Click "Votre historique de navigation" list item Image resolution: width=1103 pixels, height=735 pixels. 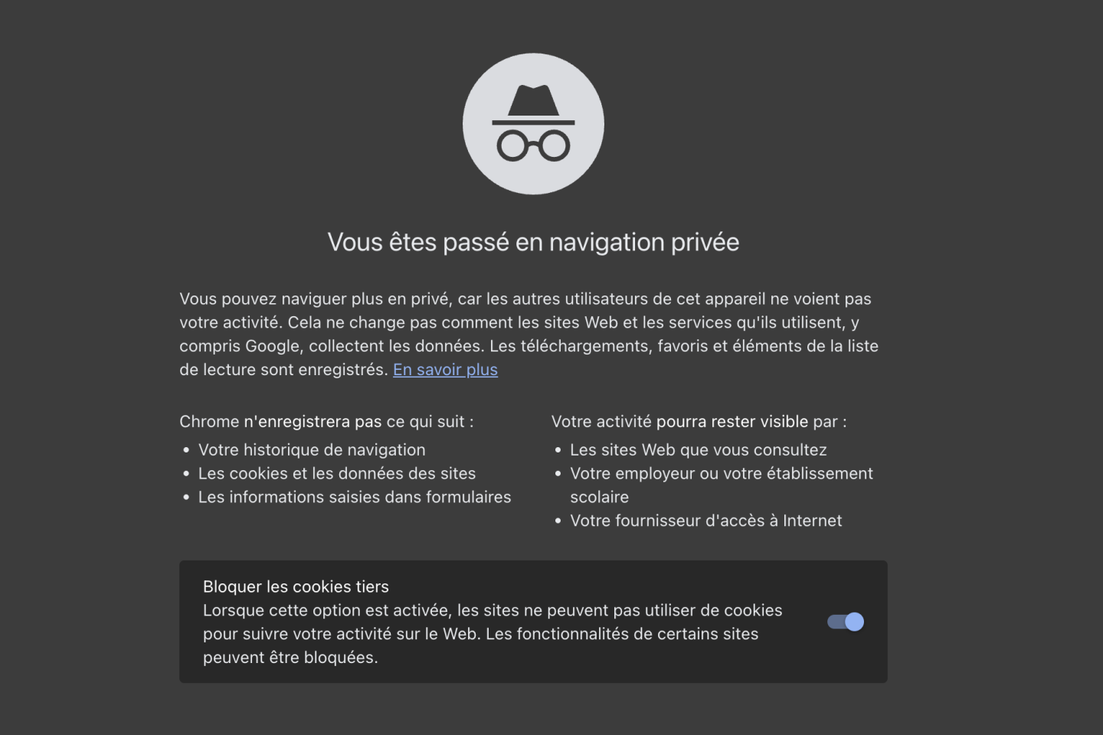312,450
